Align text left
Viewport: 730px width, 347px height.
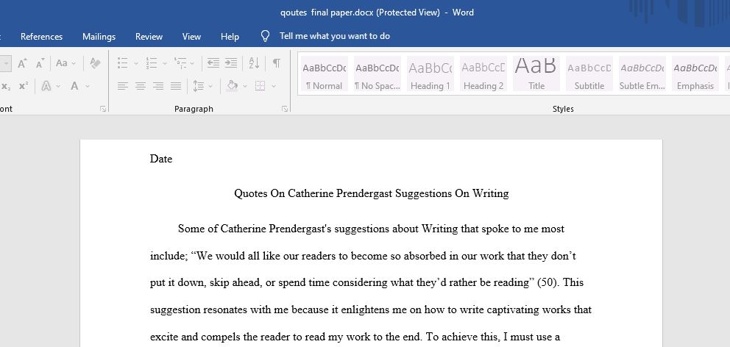[x=122, y=86]
